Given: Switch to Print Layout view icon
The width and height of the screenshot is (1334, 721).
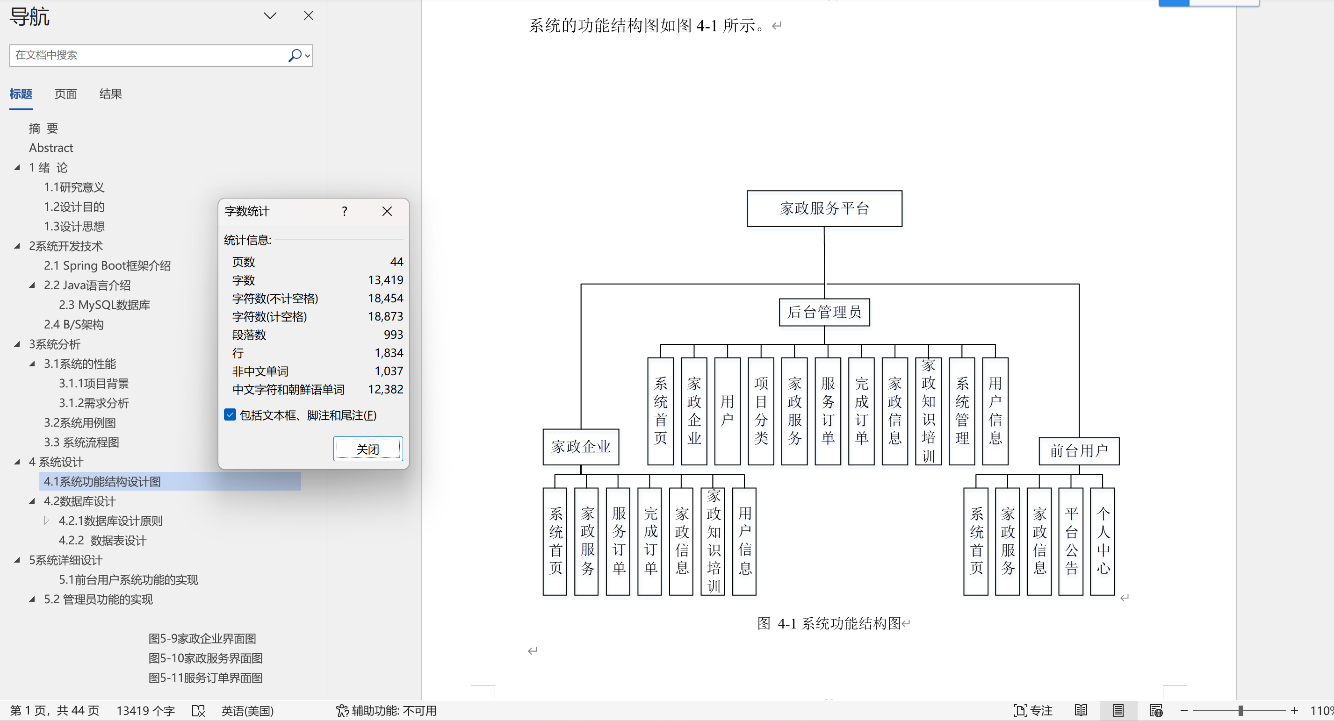Looking at the screenshot, I should point(1118,711).
